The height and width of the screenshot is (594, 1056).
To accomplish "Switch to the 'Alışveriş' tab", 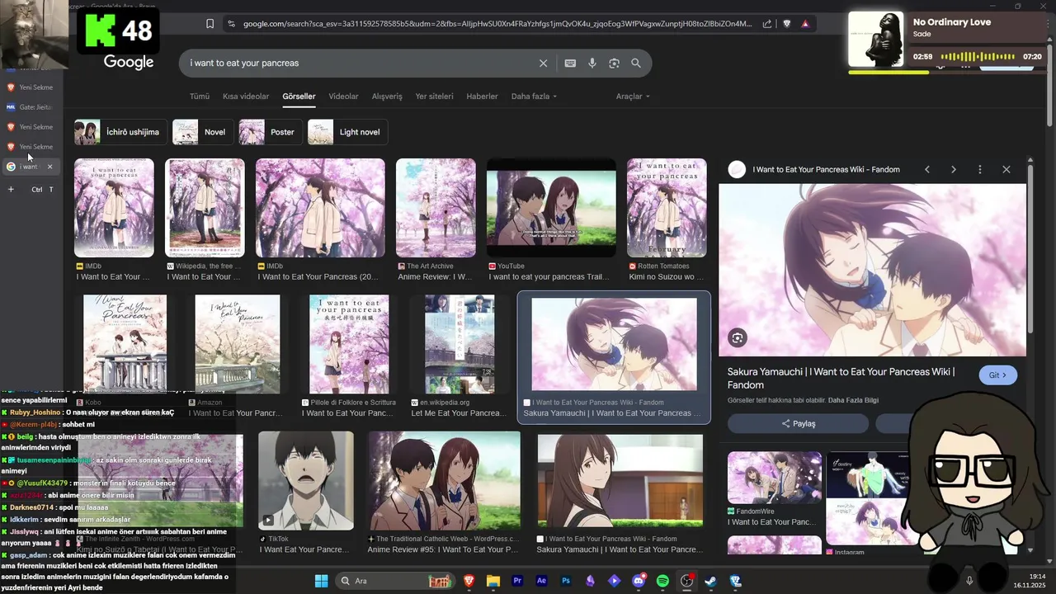I will point(387,97).
